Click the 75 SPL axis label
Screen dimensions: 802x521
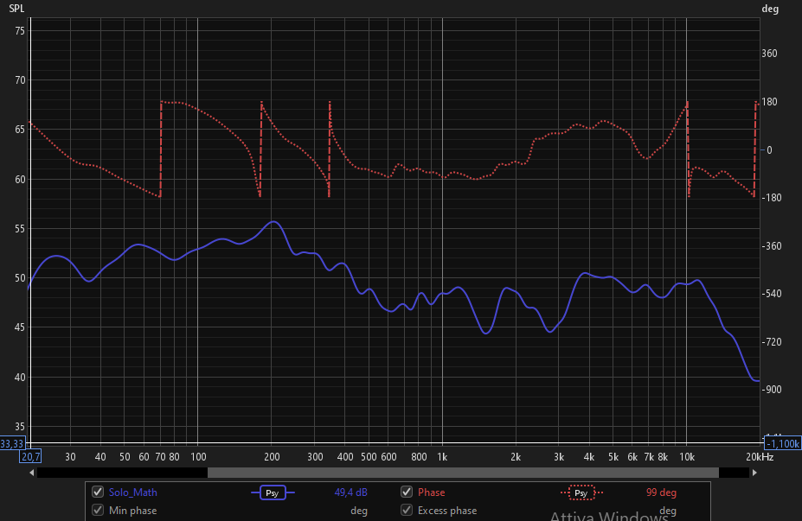tap(20, 30)
